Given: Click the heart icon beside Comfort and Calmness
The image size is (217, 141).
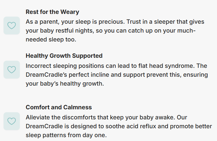Looking at the screenshot, I should coord(12,121).
